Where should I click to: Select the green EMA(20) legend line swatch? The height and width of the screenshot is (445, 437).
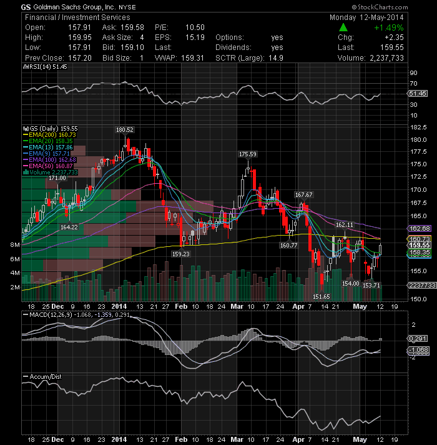tap(26, 141)
